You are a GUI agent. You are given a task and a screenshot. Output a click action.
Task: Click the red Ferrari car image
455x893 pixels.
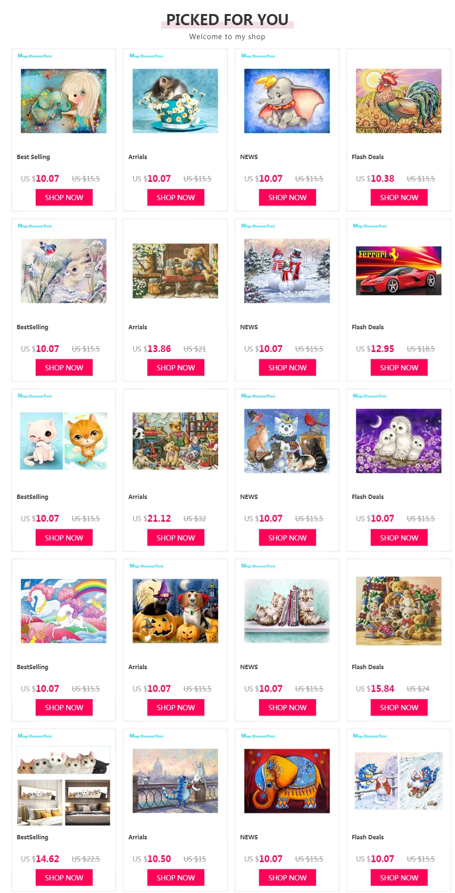click(x=399, y=271)
